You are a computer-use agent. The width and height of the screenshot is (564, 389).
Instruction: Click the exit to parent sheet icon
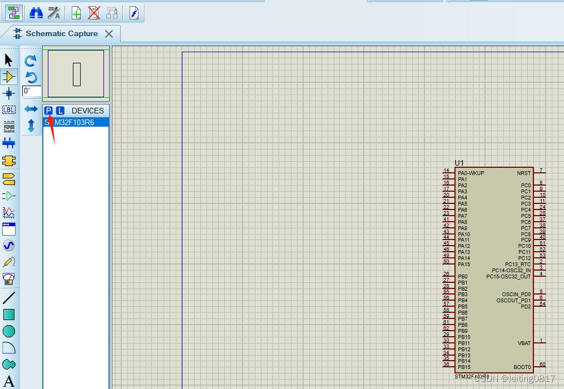click(x=112, y=13)
